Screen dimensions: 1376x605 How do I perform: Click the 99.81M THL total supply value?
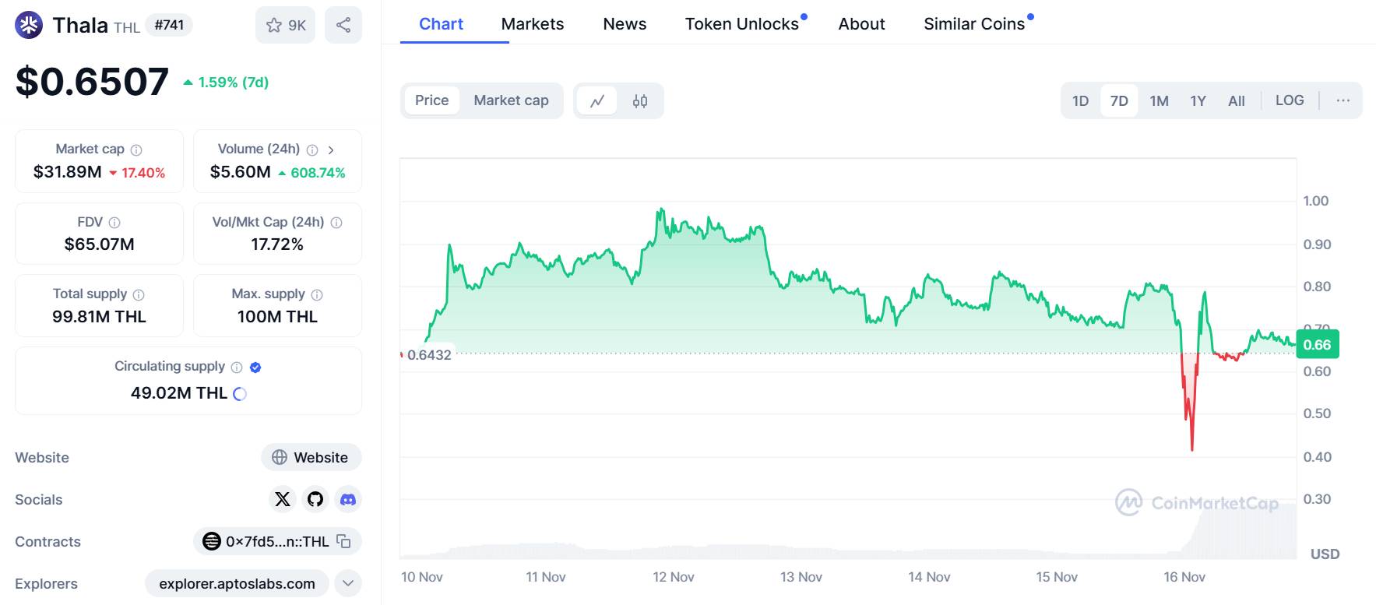(x=99, y=317)
